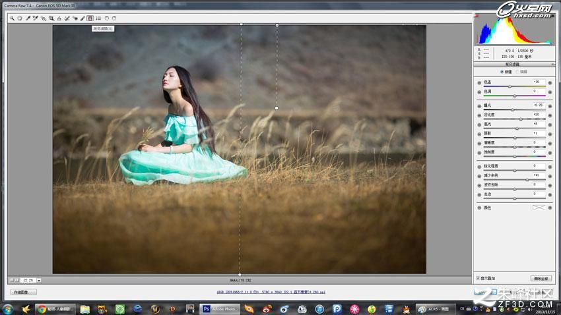Click the 阴影 shadows value field
Screen dimensions: 561x315
[x=539, y=133]
